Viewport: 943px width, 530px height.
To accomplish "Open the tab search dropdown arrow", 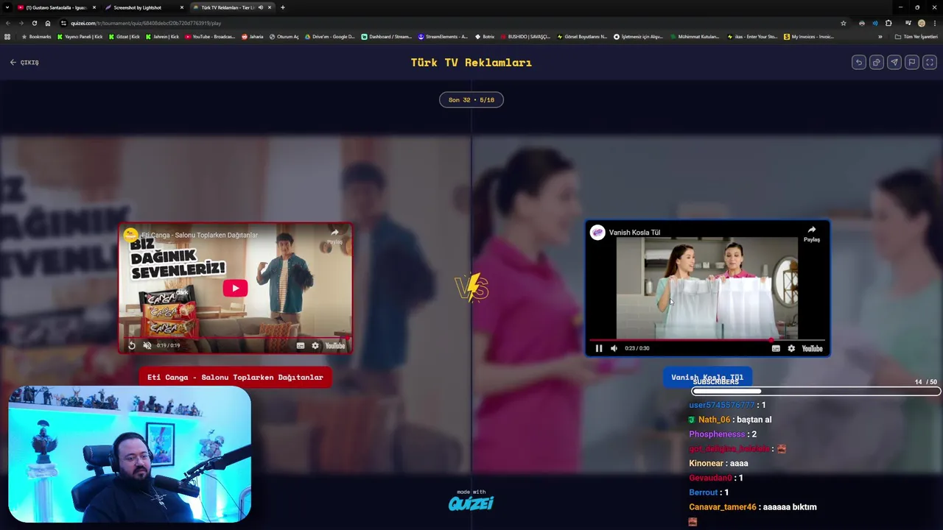I will click(7, 7).
